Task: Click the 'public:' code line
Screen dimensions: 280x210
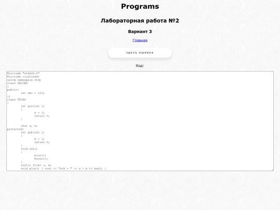Action: pos(13,90)
